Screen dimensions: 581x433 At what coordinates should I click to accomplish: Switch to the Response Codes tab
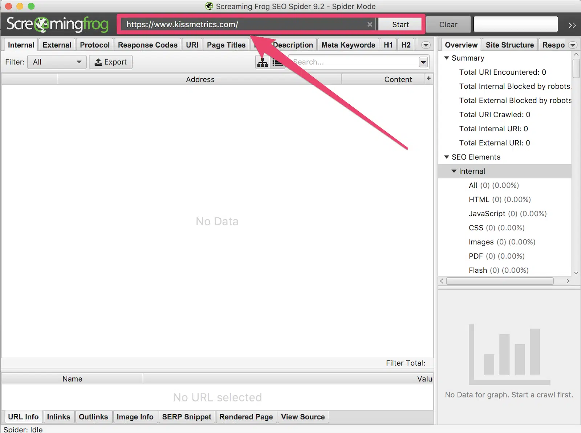click(148, 45)
